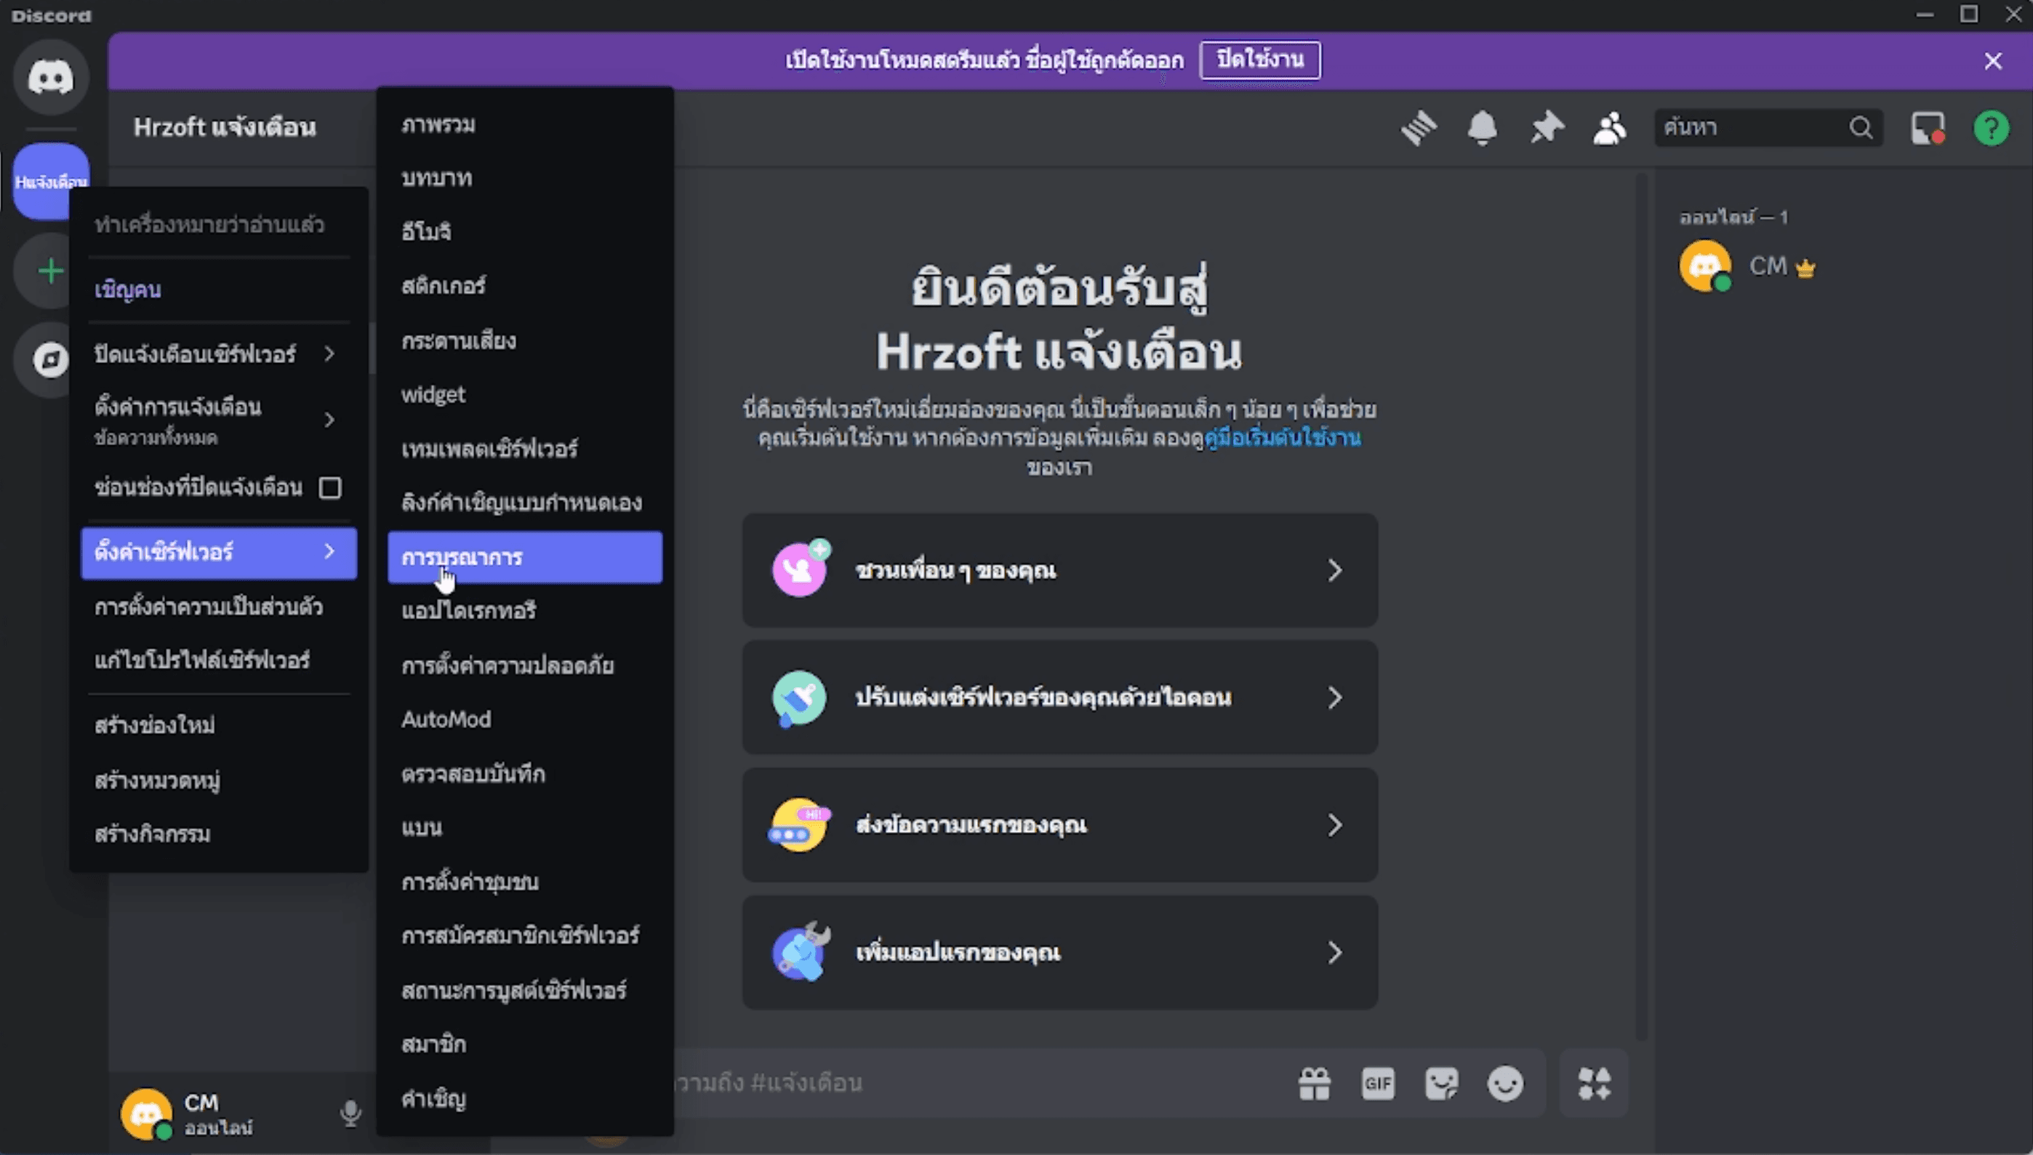Image resolution: width=2033 pixels, height=1155 pixels.
Task: Open the threads browser icon
Action: coord(1419,129)
